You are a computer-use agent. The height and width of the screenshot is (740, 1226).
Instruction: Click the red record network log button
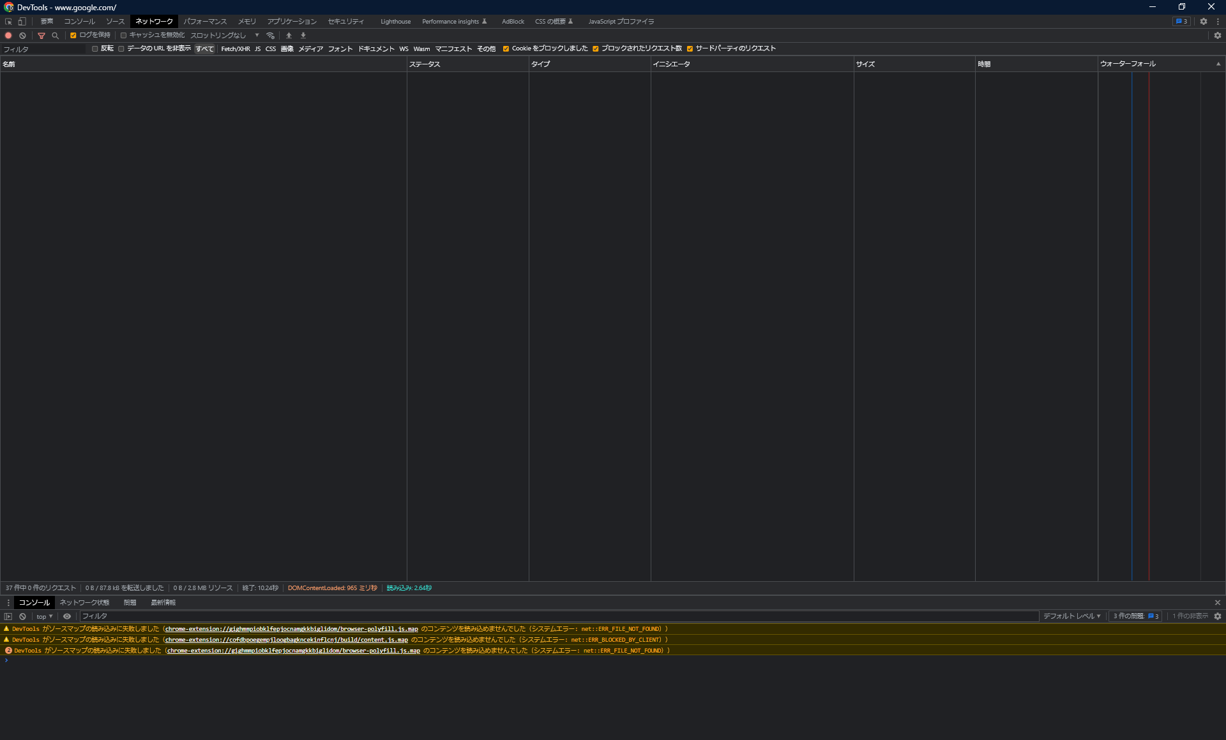pyautogui.click(x=8, y=36)
